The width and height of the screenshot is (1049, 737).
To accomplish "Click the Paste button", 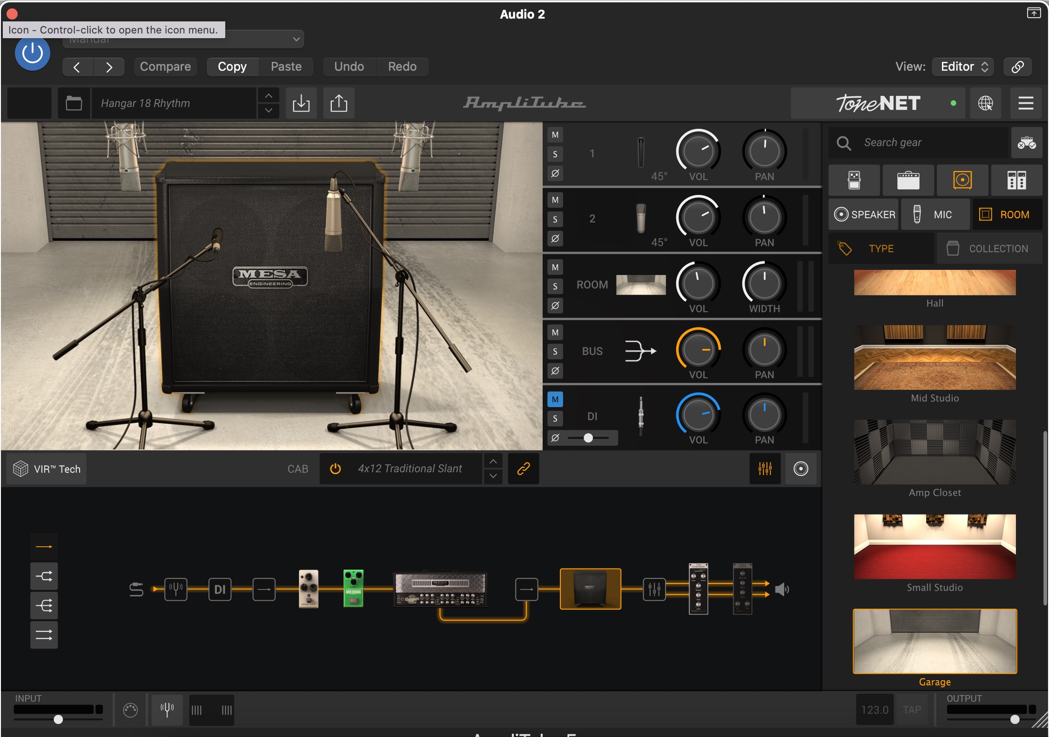I will click(286, 67).
